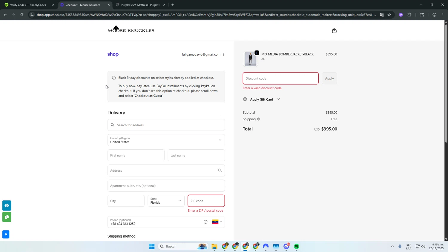
Task: Open the browser extensions puzzle icon
Action: pyautogui.click(x=409, y=15)
